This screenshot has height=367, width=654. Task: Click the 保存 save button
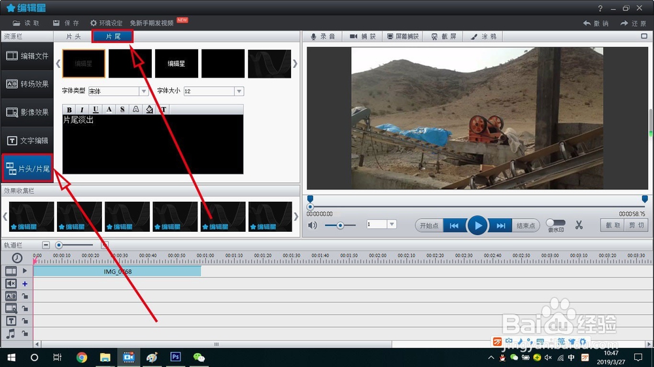coord(66,24)
